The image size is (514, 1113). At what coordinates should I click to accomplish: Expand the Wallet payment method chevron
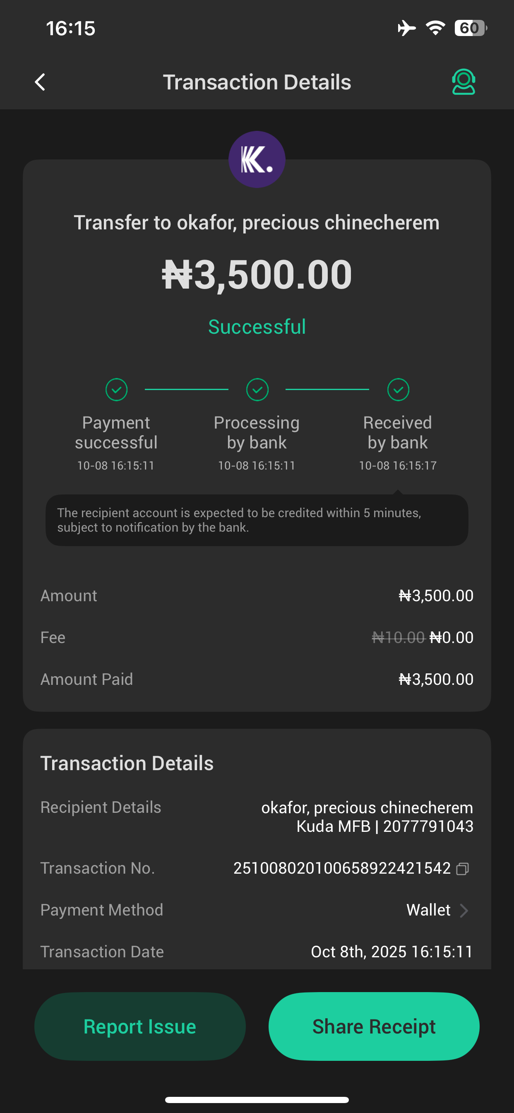coord(464,911)
